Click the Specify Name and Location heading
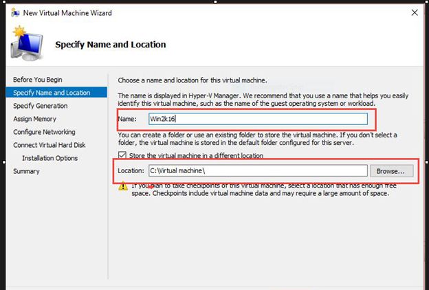 (111, 44)
